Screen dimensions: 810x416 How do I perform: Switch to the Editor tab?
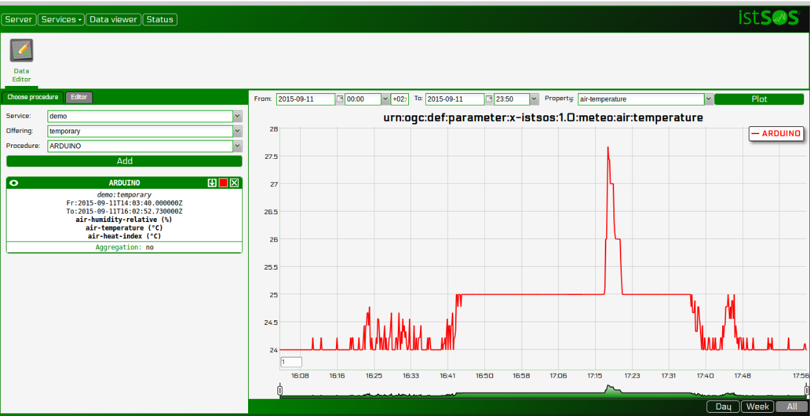(79, 97)
